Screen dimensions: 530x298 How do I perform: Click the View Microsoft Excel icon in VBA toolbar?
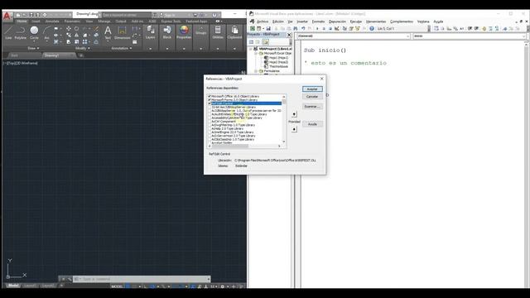coord(253,29)
